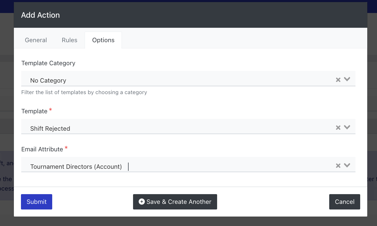The height and width of the screenshot is (226, 377).
Task: Remove the Email Attribute selection
Action: (x=338, y=166)
